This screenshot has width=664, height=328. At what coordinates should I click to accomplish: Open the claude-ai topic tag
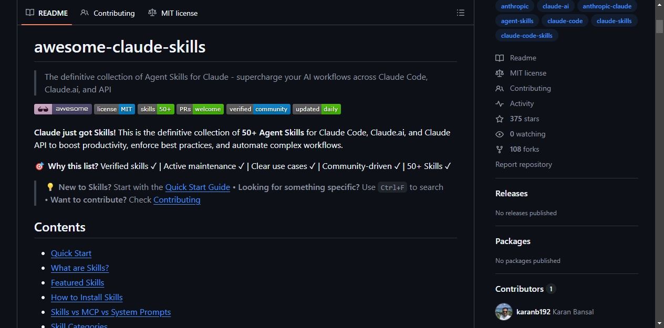[x=556, y=6]
